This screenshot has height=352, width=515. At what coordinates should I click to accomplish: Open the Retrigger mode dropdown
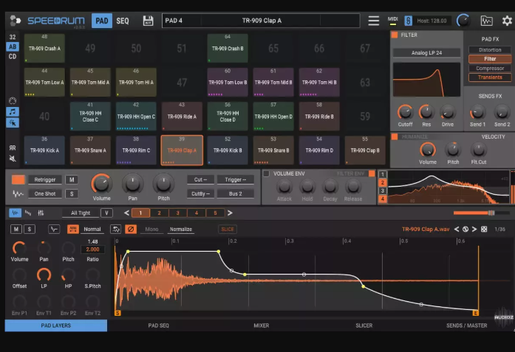pos(44,179)
